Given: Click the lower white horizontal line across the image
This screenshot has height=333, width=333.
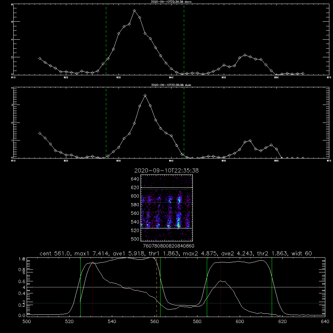Looking at the screenshot, I should pyautogui.click(x=166, y=228).
